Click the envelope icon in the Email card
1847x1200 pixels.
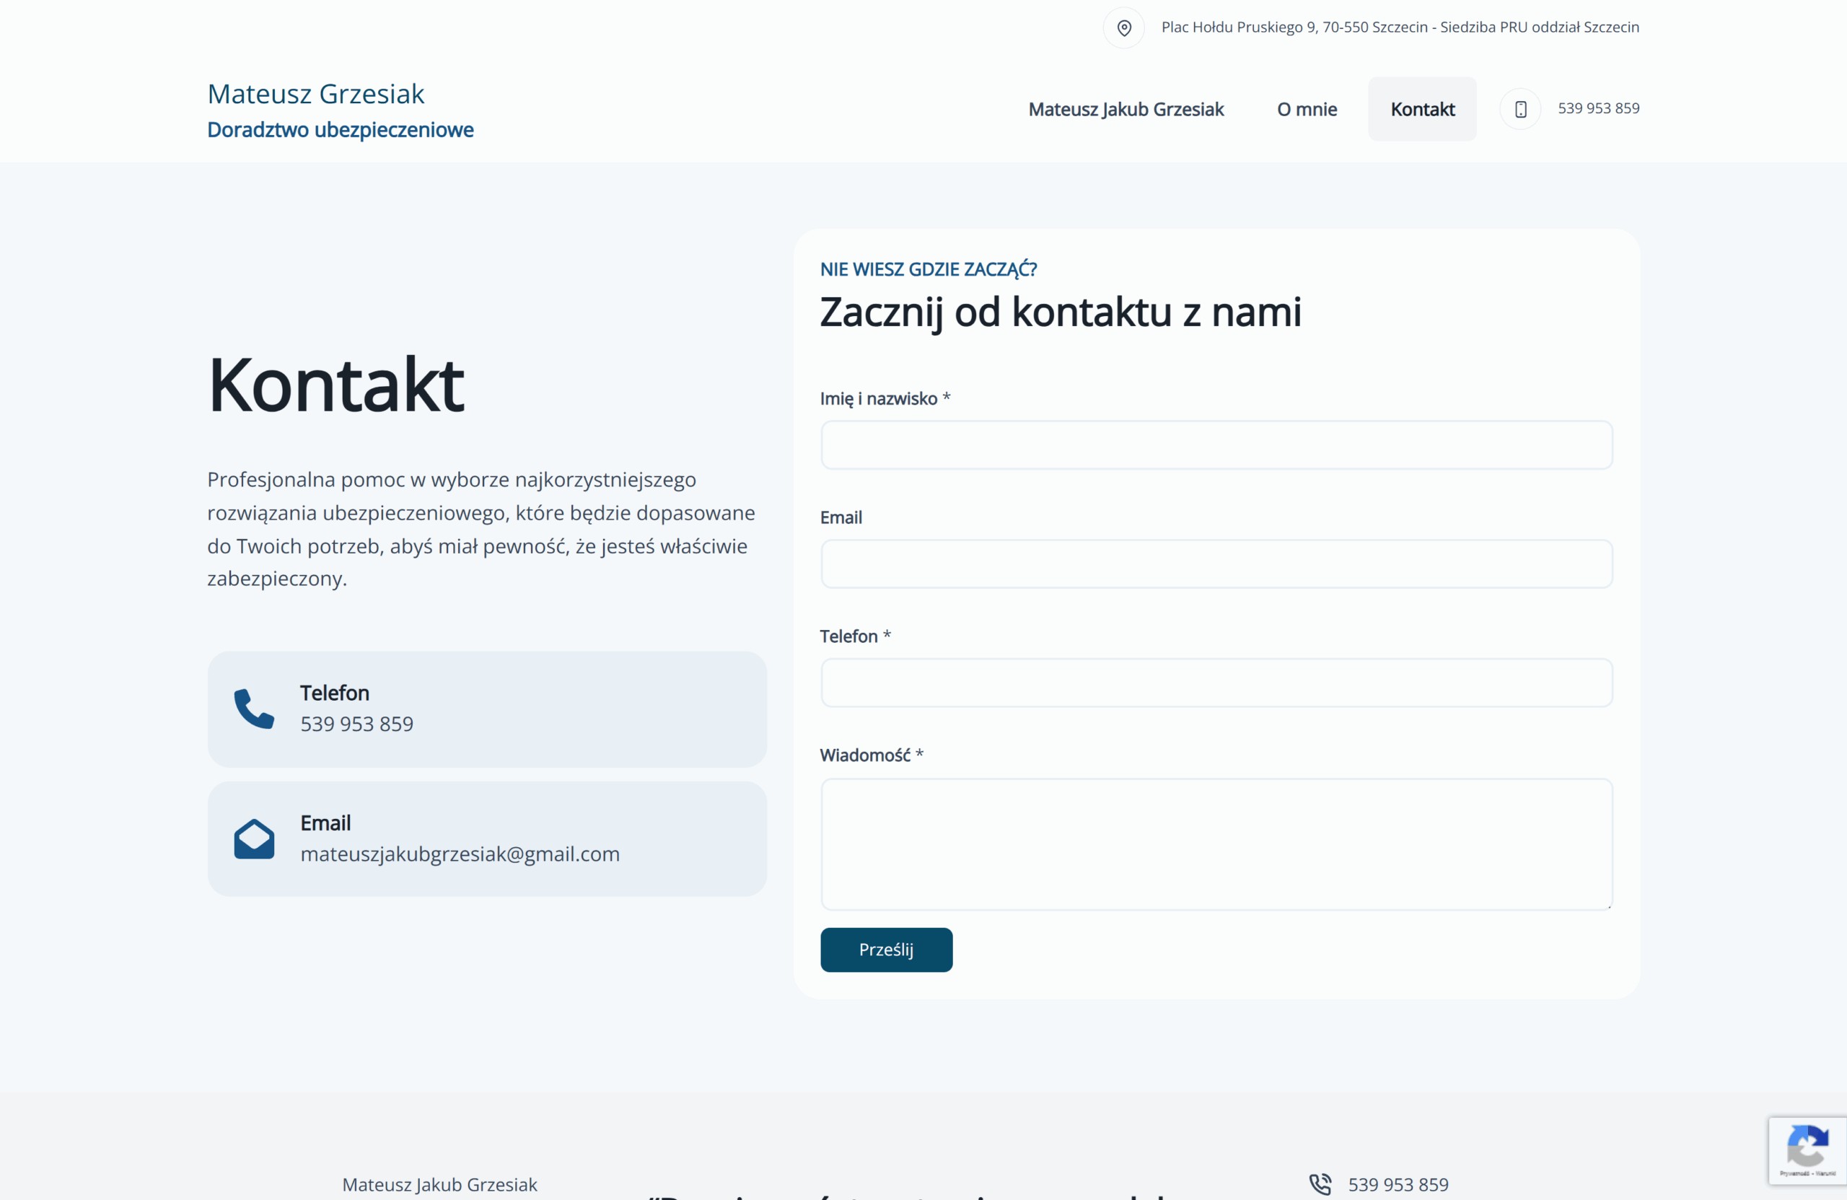[253, 838]
